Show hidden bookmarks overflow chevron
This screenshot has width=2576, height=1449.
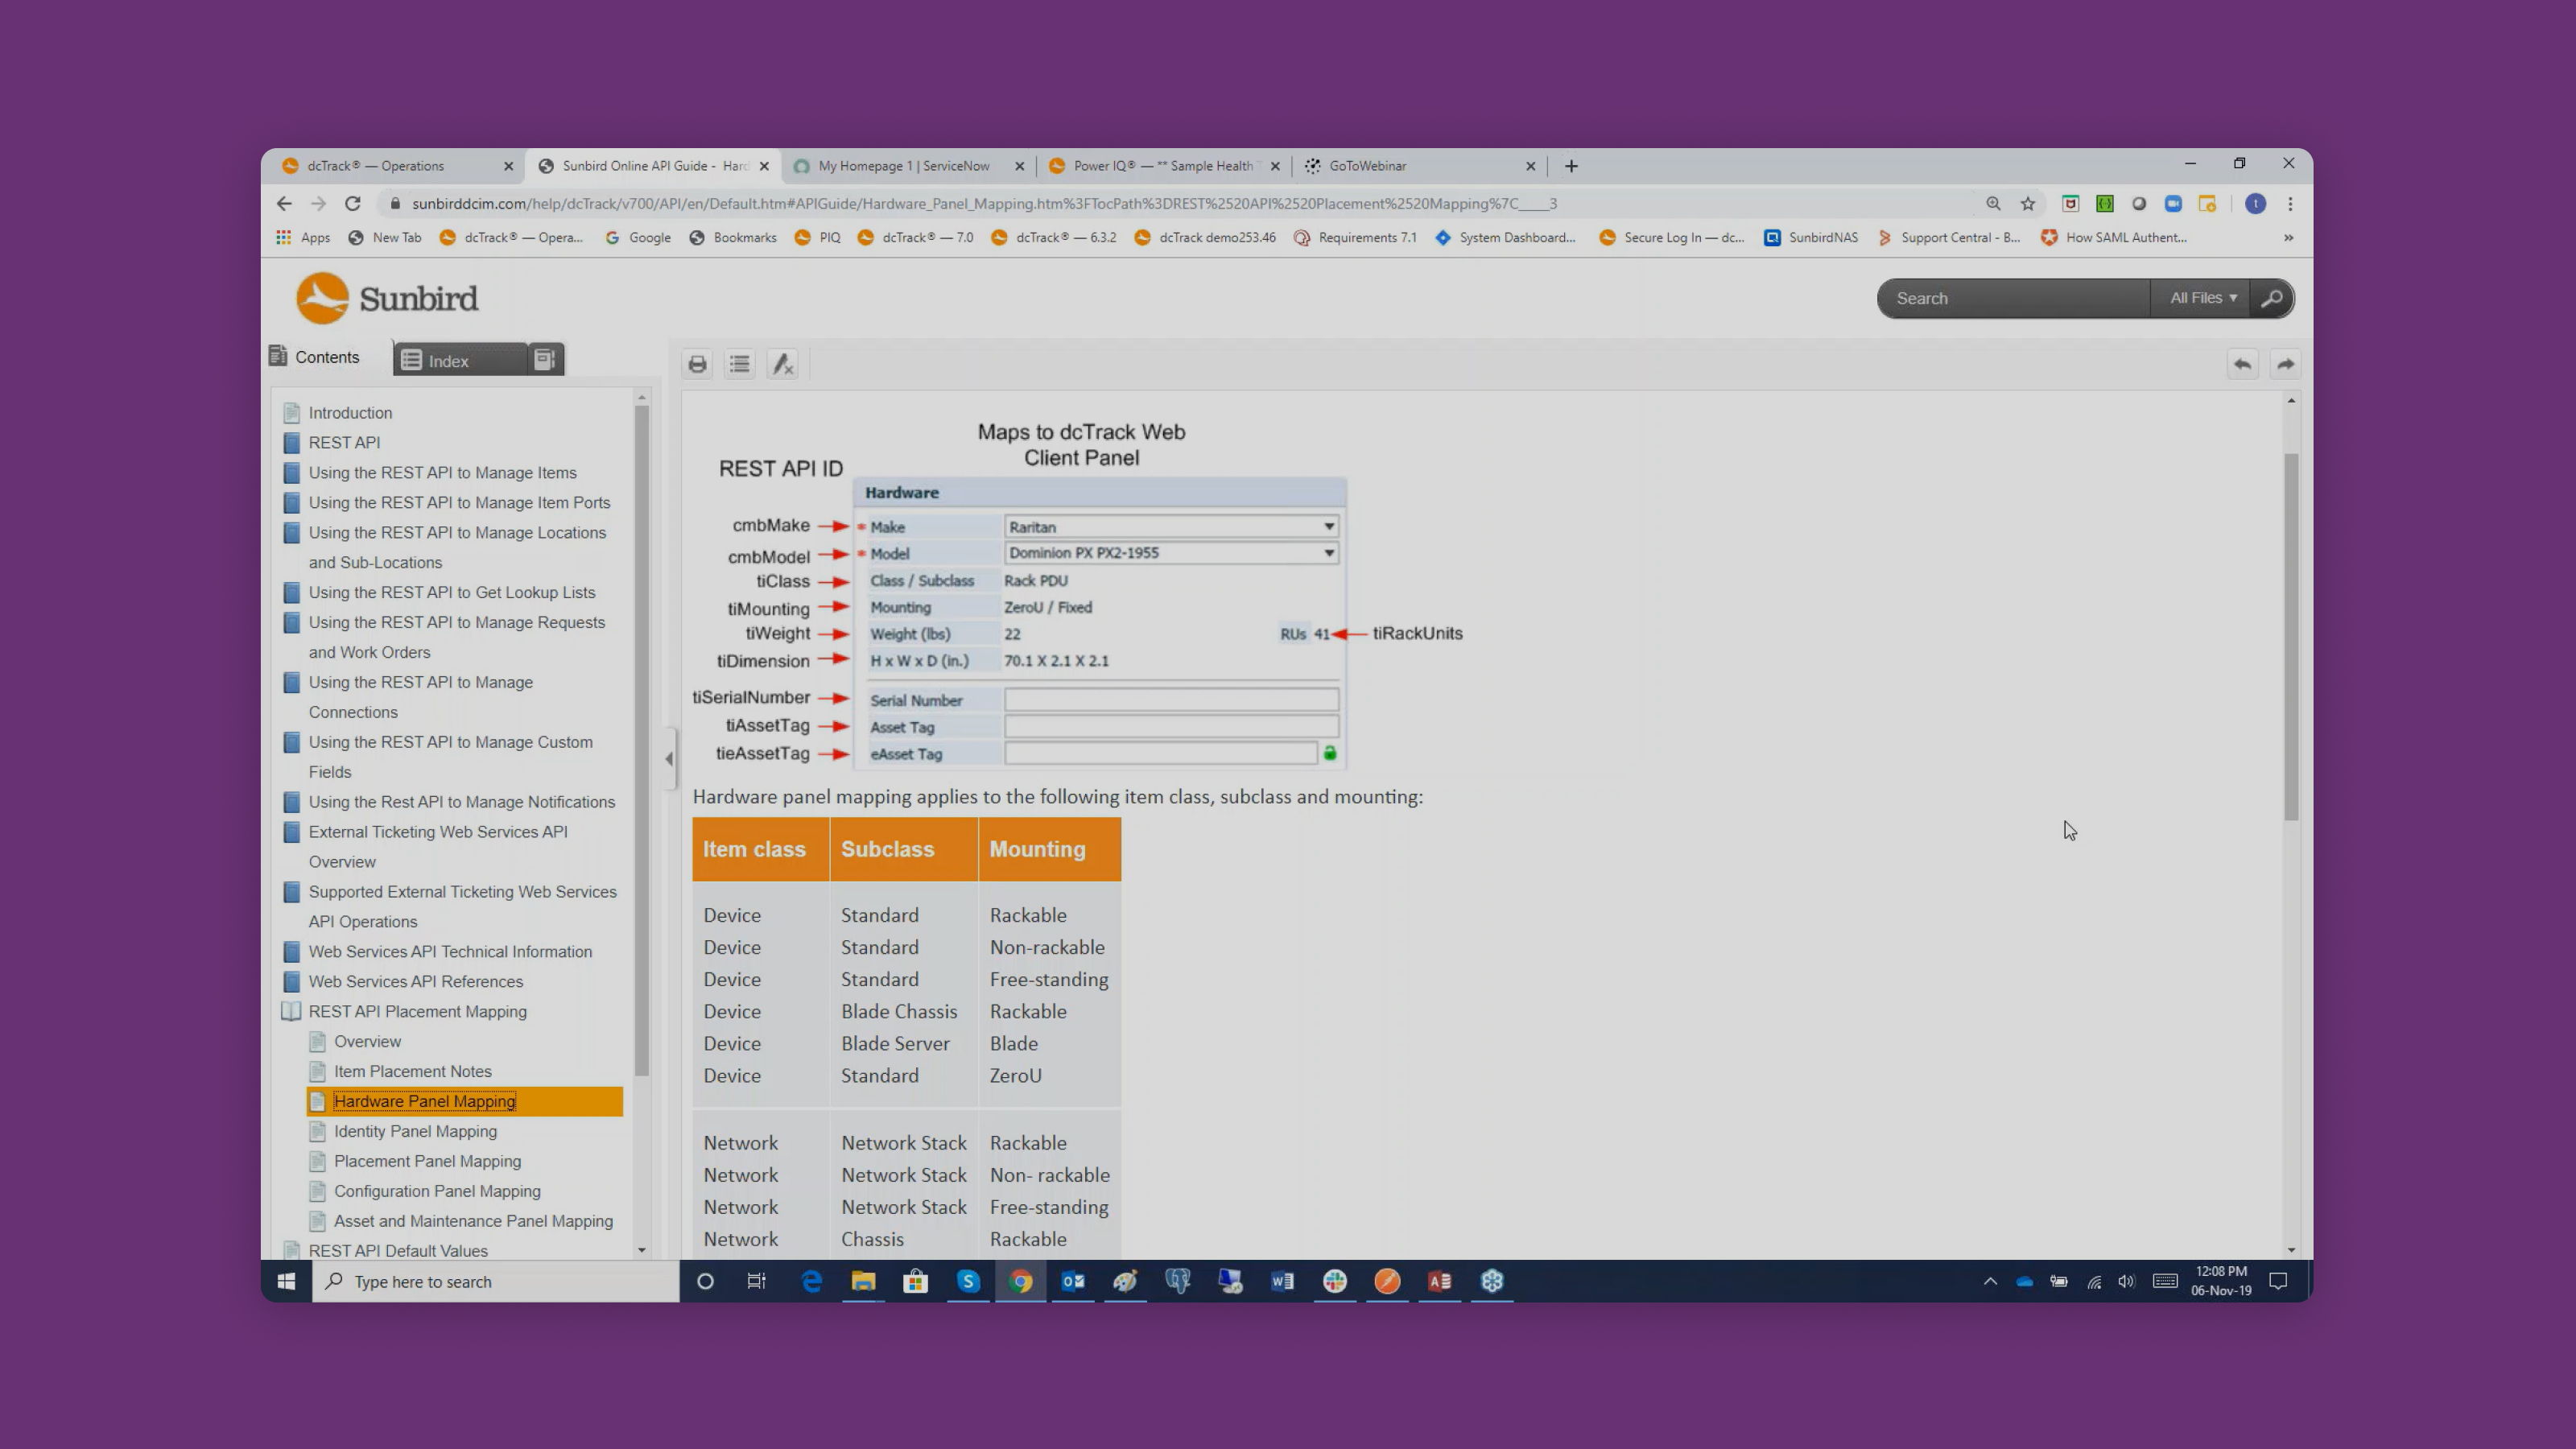pyautogui.click(x=2288, y=238)
